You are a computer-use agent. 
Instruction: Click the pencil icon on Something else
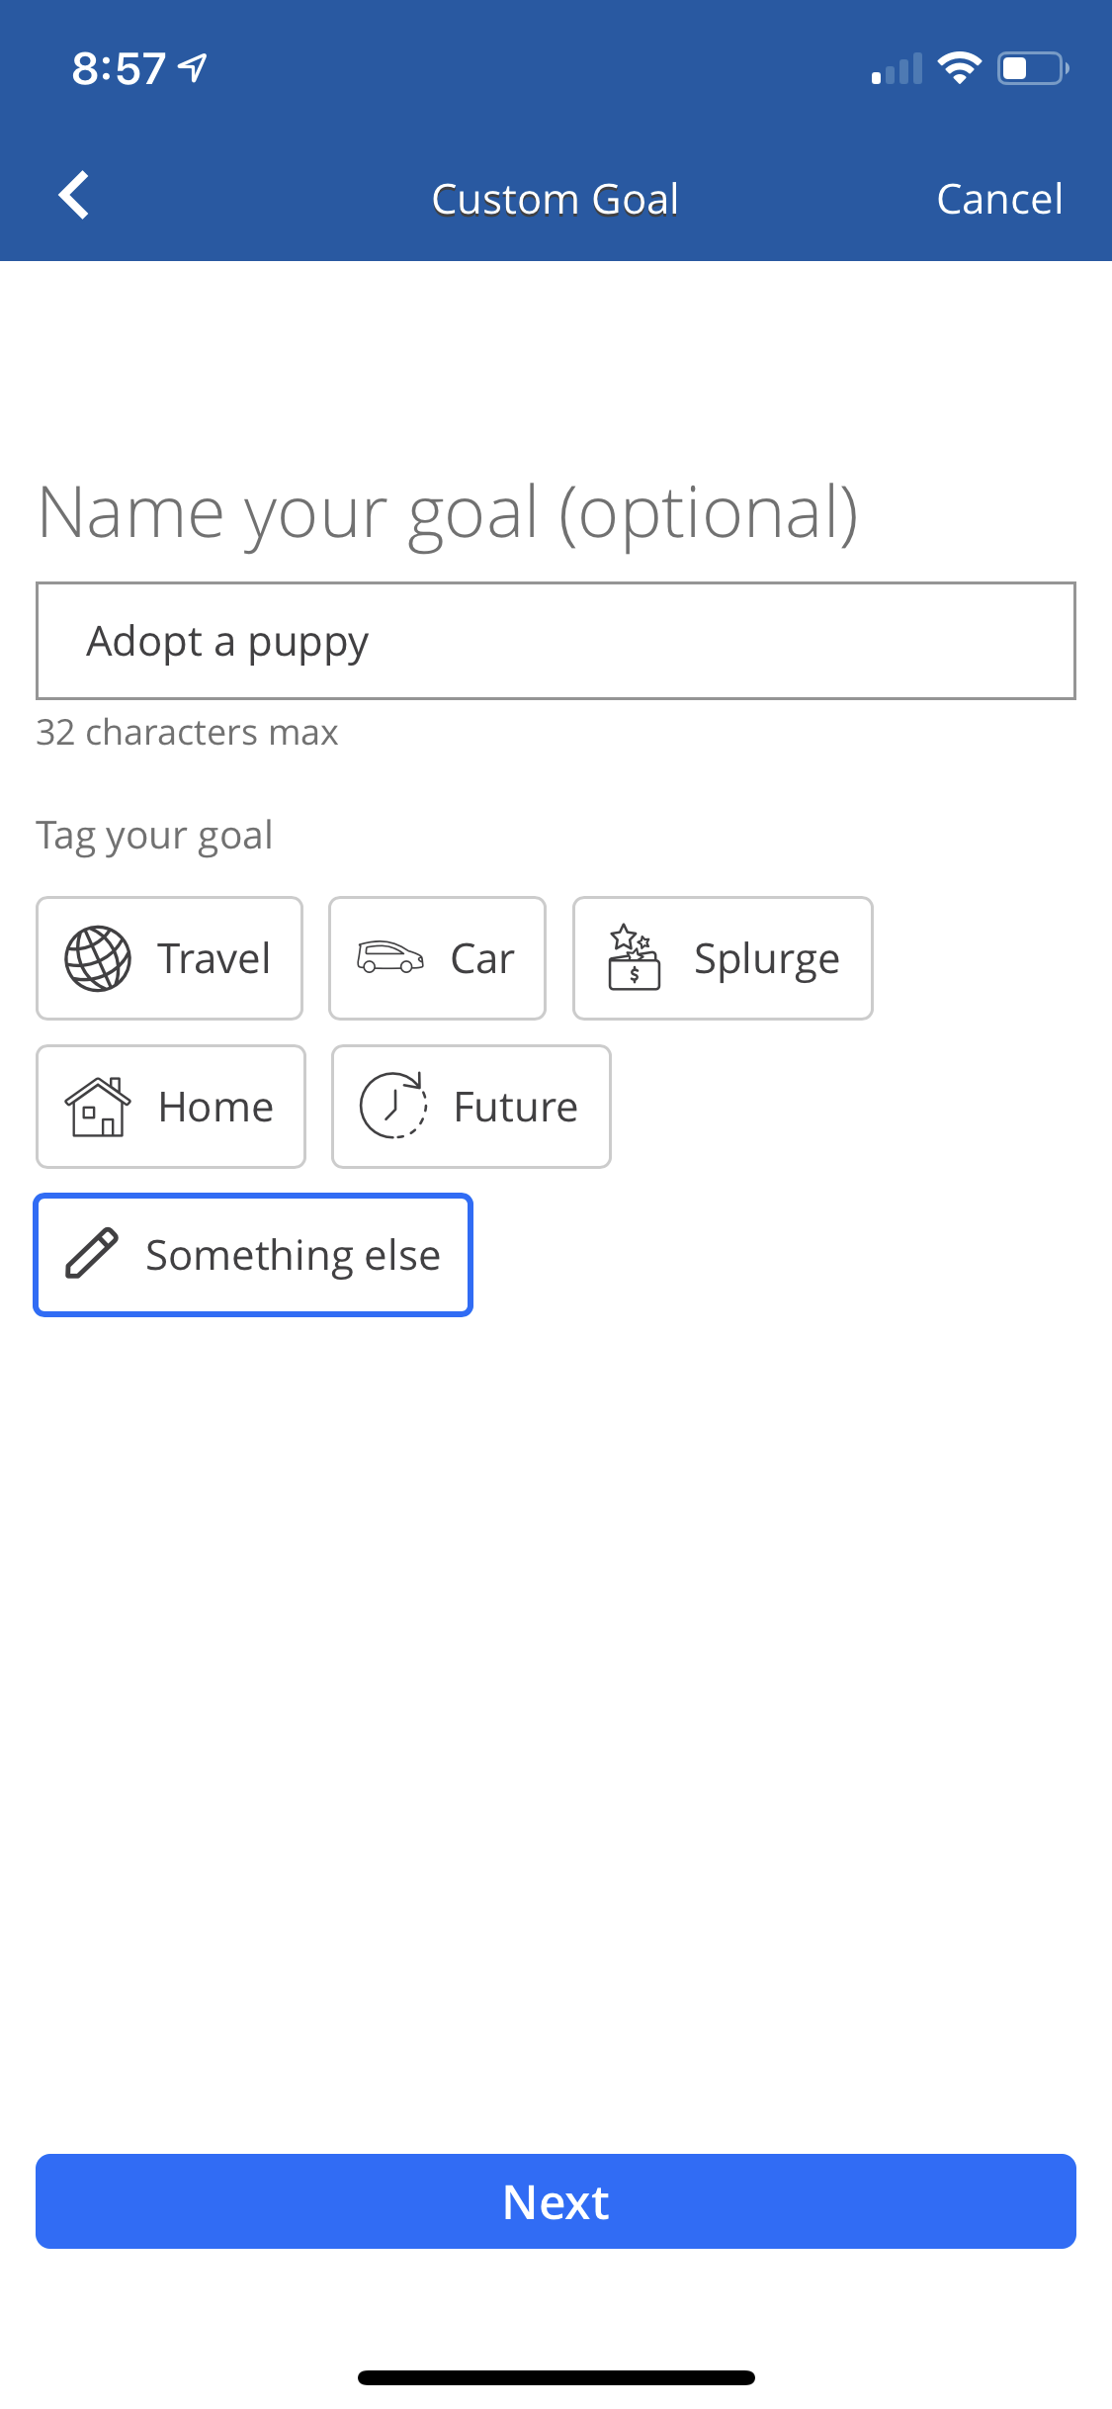[x=92, y=1254]
